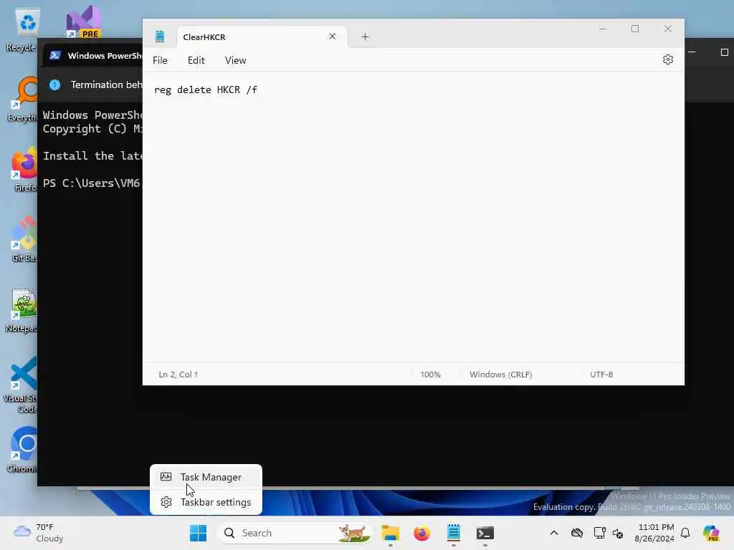Open File Explorer from taskbar

coord(391,533)
